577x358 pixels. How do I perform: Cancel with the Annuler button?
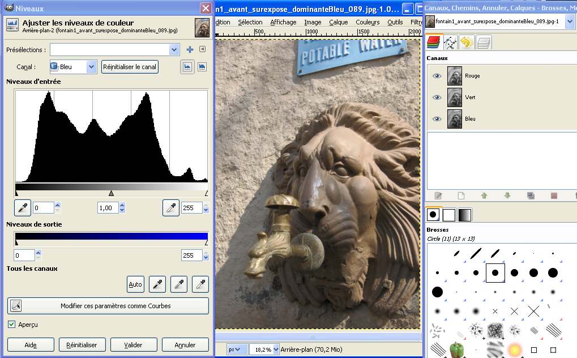coord(185,345)
